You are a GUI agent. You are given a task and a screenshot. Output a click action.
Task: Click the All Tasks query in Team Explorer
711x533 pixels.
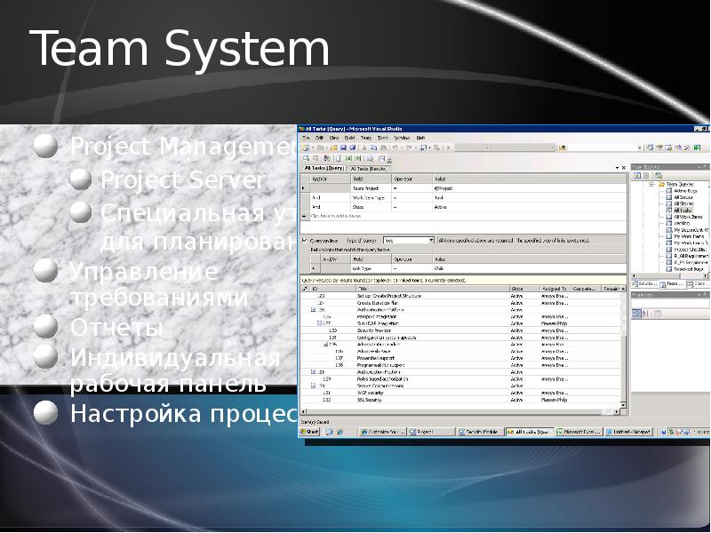[x=682, y=210]
